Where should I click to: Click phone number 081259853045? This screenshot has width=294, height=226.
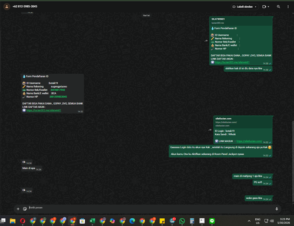pos(58,97)
